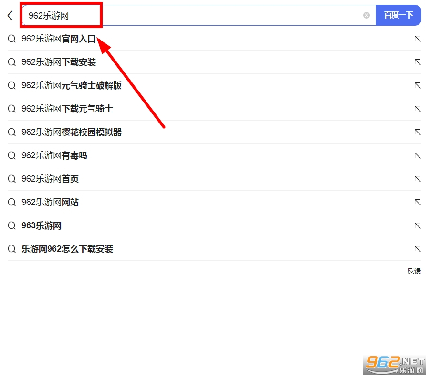Select suggestion 962乐游网网站
The width and height of the screenshot is (429, 378).
(50, 203)
